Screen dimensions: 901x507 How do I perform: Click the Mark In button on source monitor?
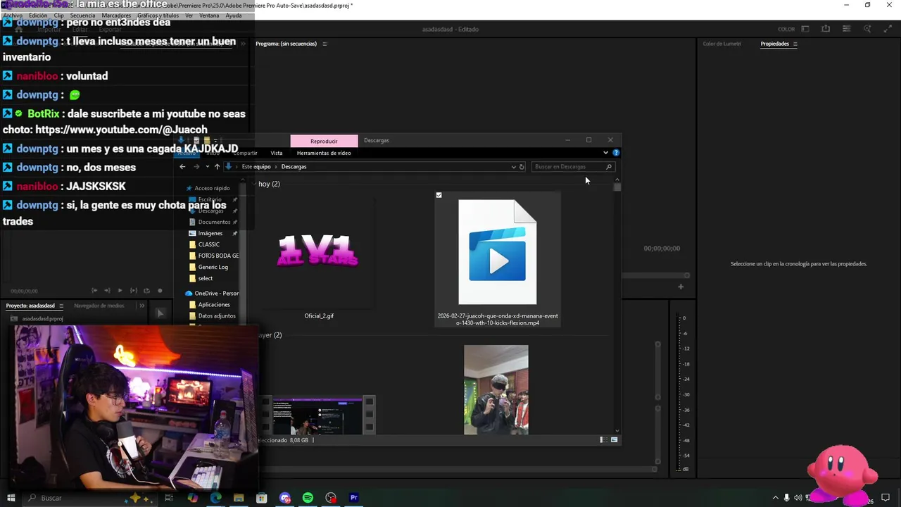click(x=94, y=290)
